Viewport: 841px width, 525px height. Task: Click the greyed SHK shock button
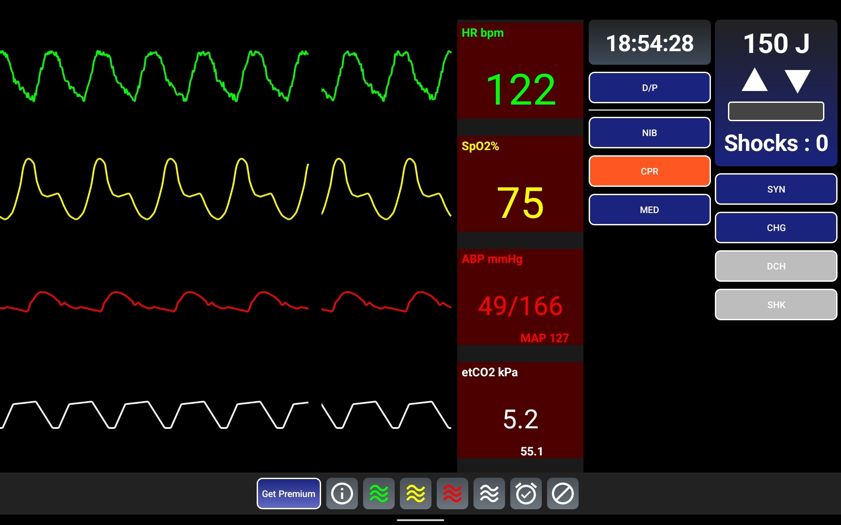(776, 304)
